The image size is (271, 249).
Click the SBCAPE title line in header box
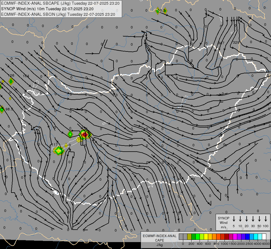pyautogui.click(x=60, y=3)
